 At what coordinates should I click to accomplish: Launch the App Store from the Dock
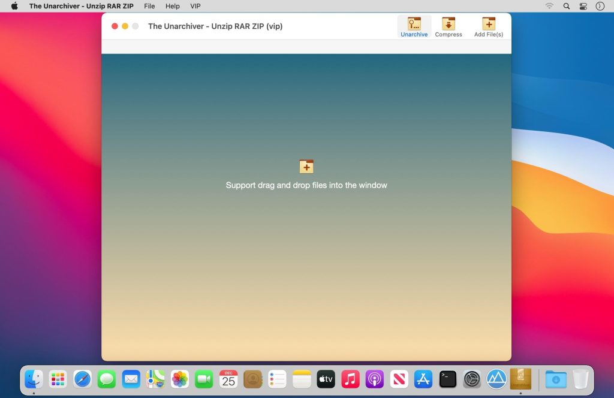pyautogui.click(x=423, y=379)
